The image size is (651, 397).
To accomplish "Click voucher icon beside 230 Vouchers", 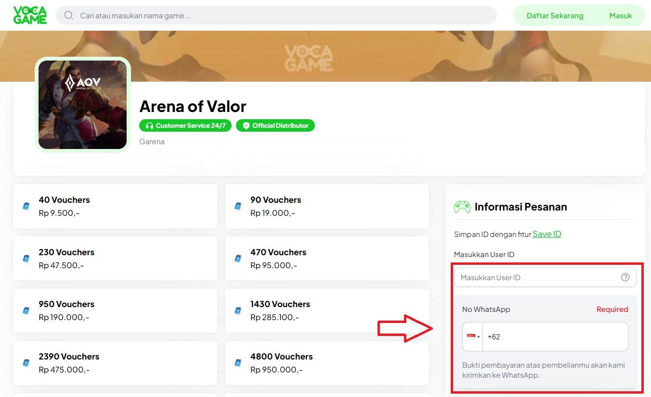I will pos(26,259).
